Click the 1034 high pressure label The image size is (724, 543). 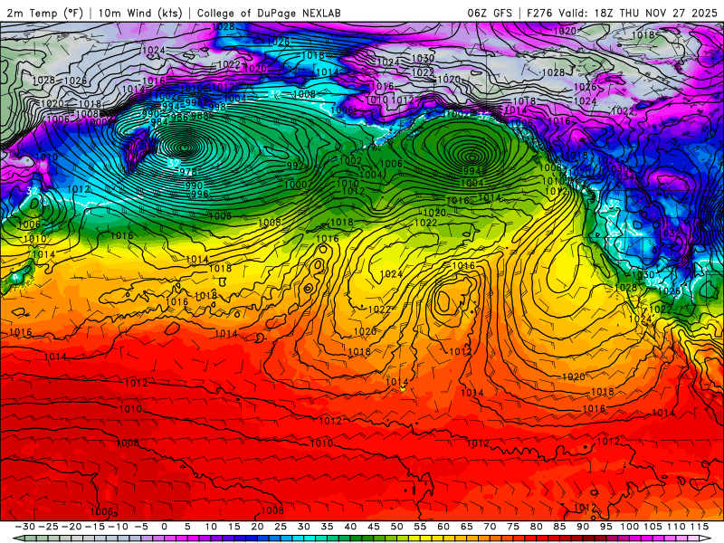click(x=623, y=176)
